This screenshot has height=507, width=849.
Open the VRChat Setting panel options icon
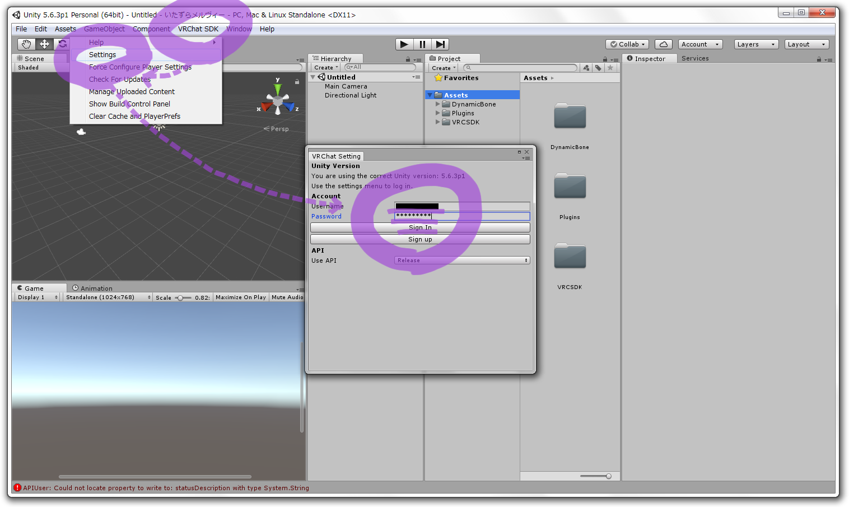pos(526,159)
